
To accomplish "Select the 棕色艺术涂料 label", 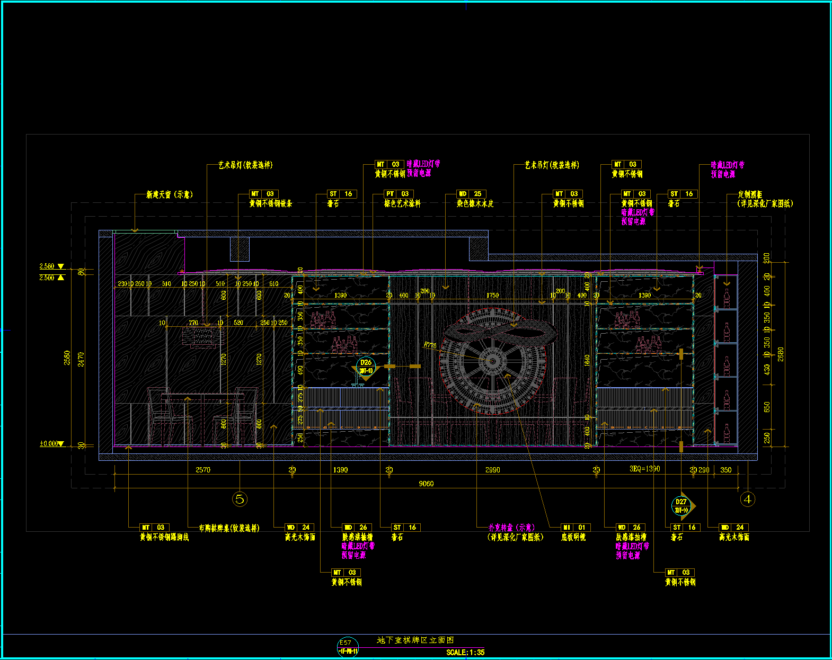I will 402,203.
